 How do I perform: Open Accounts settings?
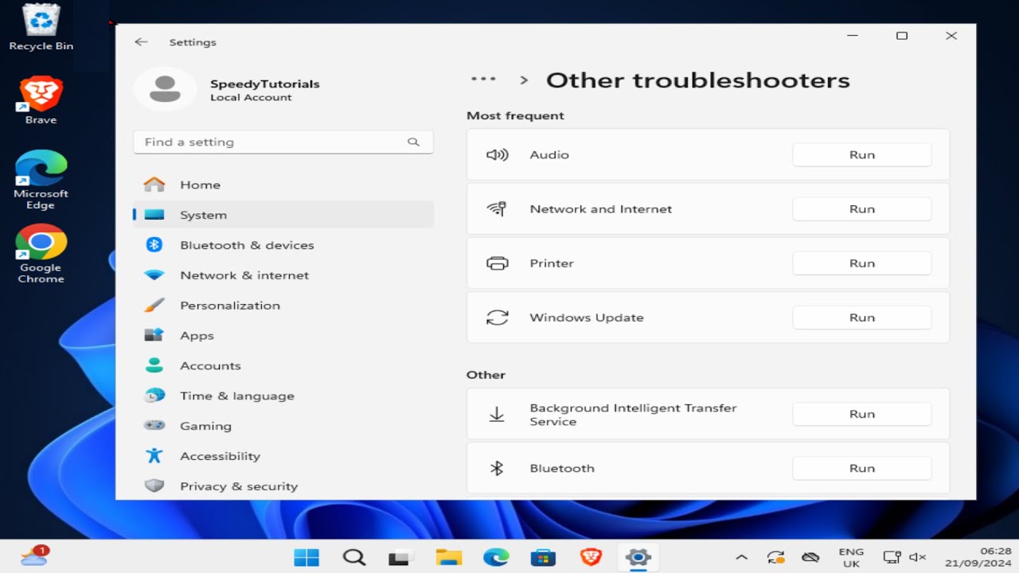283,366
